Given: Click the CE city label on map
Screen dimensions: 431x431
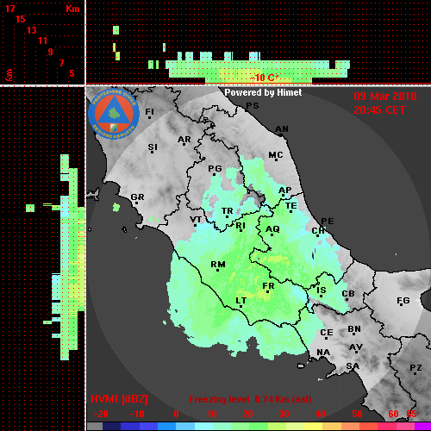Looking at the screenshot, I should click(x=327, y=333).
